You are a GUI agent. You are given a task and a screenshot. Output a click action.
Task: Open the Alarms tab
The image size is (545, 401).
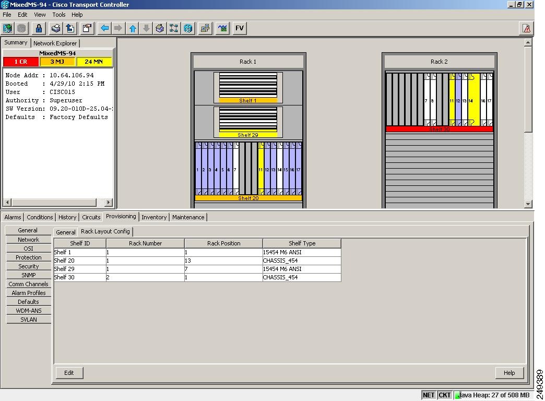coord(13,217)
